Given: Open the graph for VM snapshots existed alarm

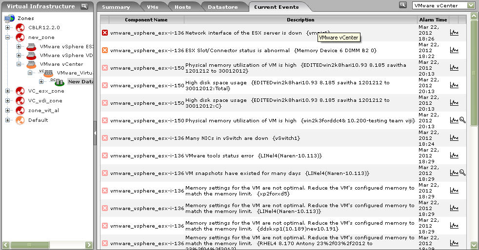Looking at the screenshot, I should coord(454,173).
